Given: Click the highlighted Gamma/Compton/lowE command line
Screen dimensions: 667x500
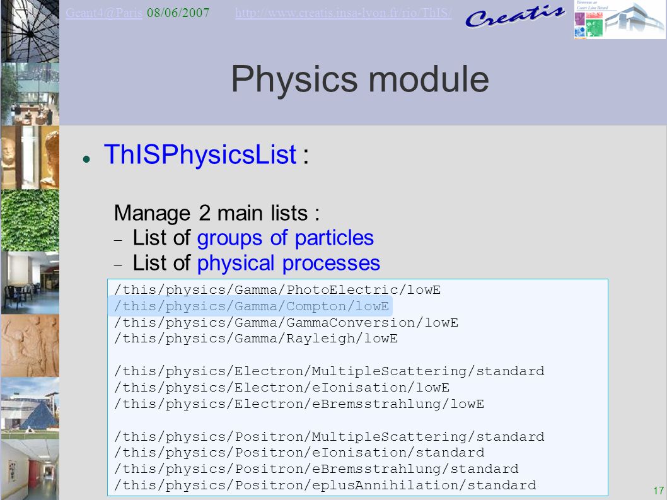Looking at the screenshot, I should pyautogui.click(x=251, y=306).
